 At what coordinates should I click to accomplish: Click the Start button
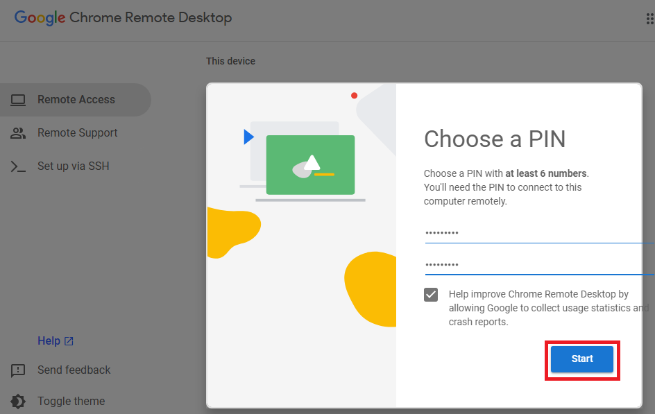pos(582,359)
